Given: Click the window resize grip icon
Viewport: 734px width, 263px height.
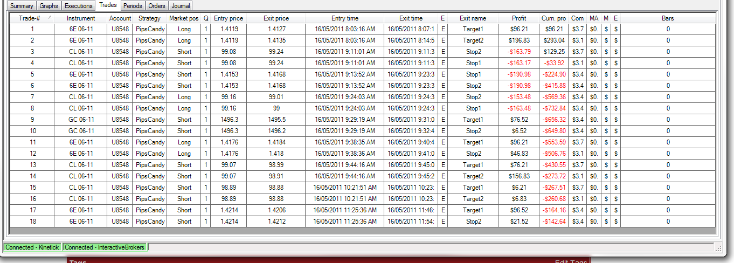Looking at the screenshot, I should point(718,247).
